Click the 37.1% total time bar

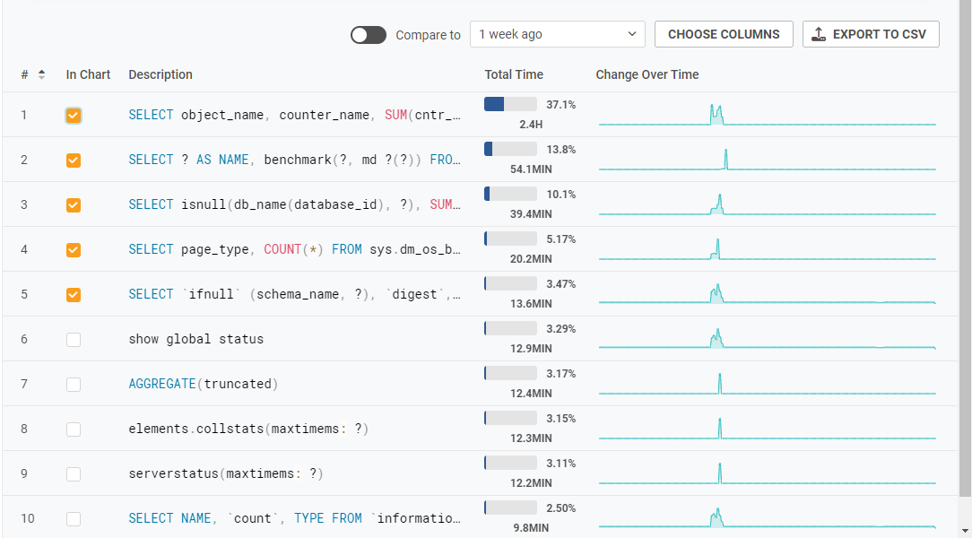[510, 105]
